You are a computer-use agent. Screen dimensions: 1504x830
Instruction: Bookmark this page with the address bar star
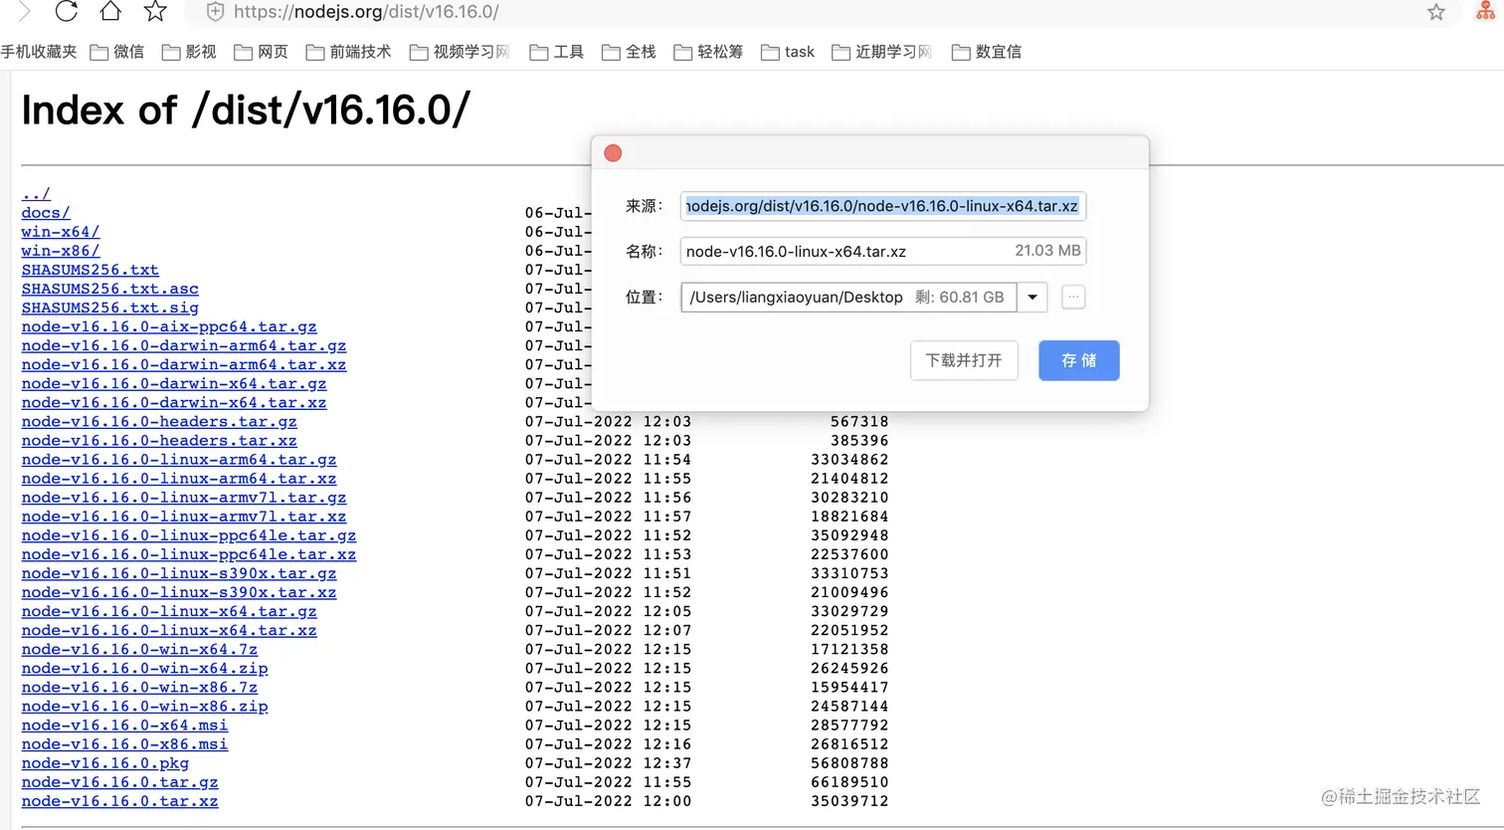1436,12
